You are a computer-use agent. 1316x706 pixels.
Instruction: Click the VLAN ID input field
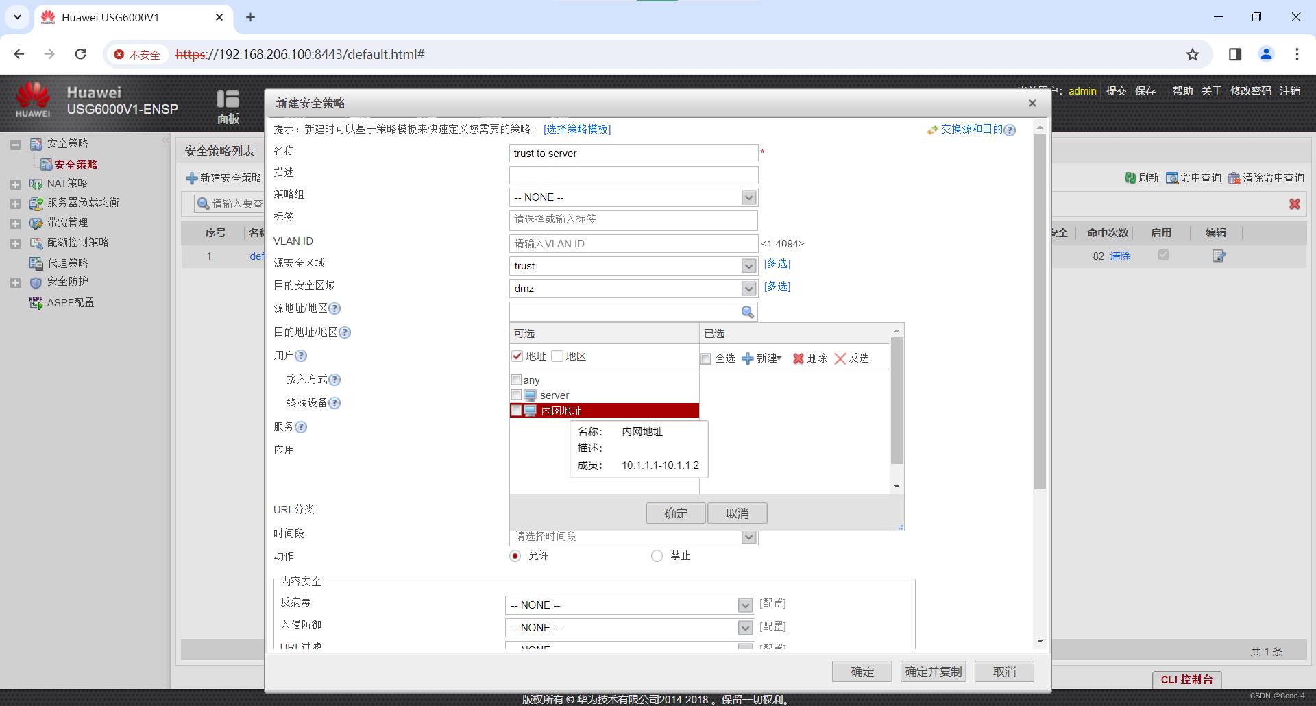pyautogui.click(x=633, y=244)
